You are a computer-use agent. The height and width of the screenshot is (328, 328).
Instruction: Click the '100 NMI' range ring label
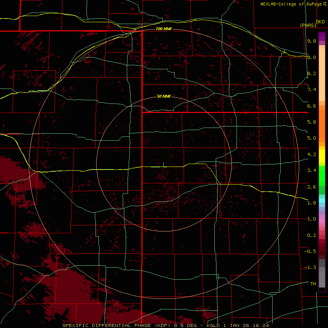tap(164, 29)
